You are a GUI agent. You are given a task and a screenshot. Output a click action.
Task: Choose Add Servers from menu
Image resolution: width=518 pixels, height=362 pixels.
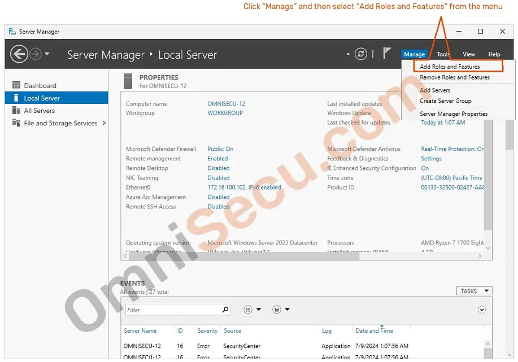[x=435, y=90]
